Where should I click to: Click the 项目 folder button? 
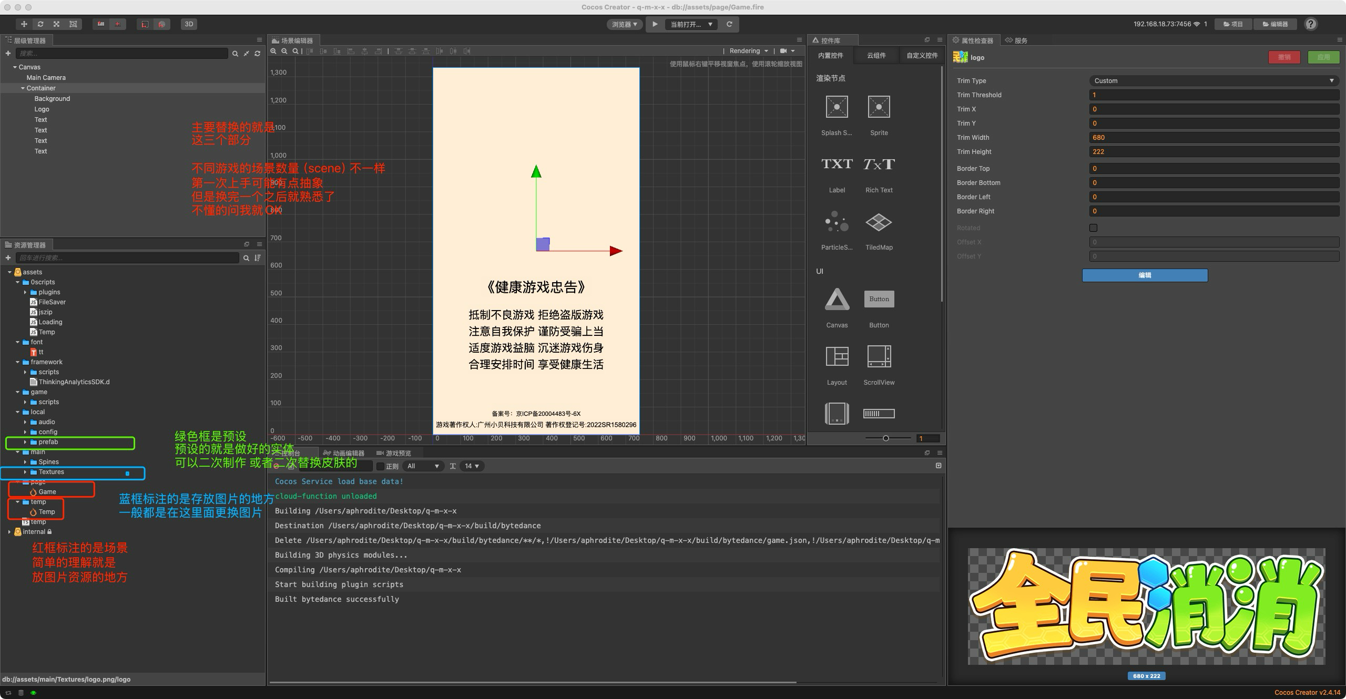click(1233, 24)
